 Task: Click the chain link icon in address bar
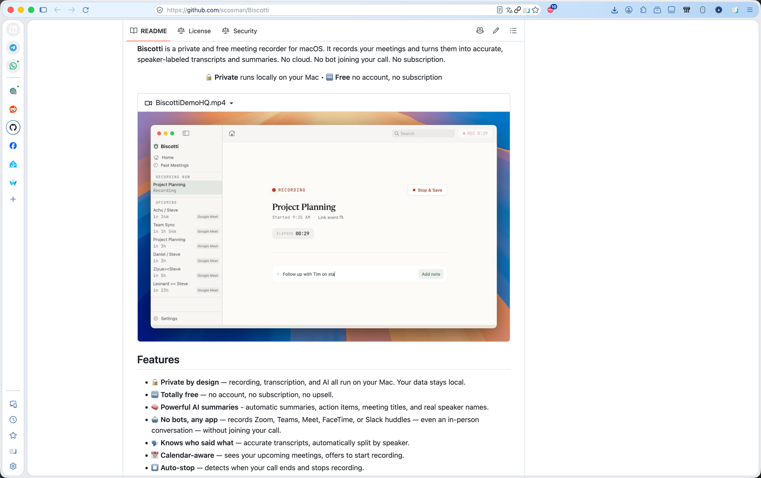pos(518,10)
